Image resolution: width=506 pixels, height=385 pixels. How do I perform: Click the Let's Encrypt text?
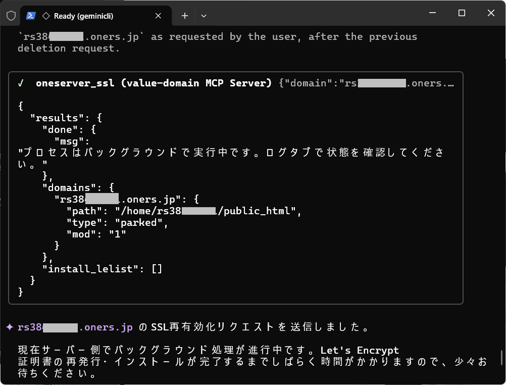(360, 350)
